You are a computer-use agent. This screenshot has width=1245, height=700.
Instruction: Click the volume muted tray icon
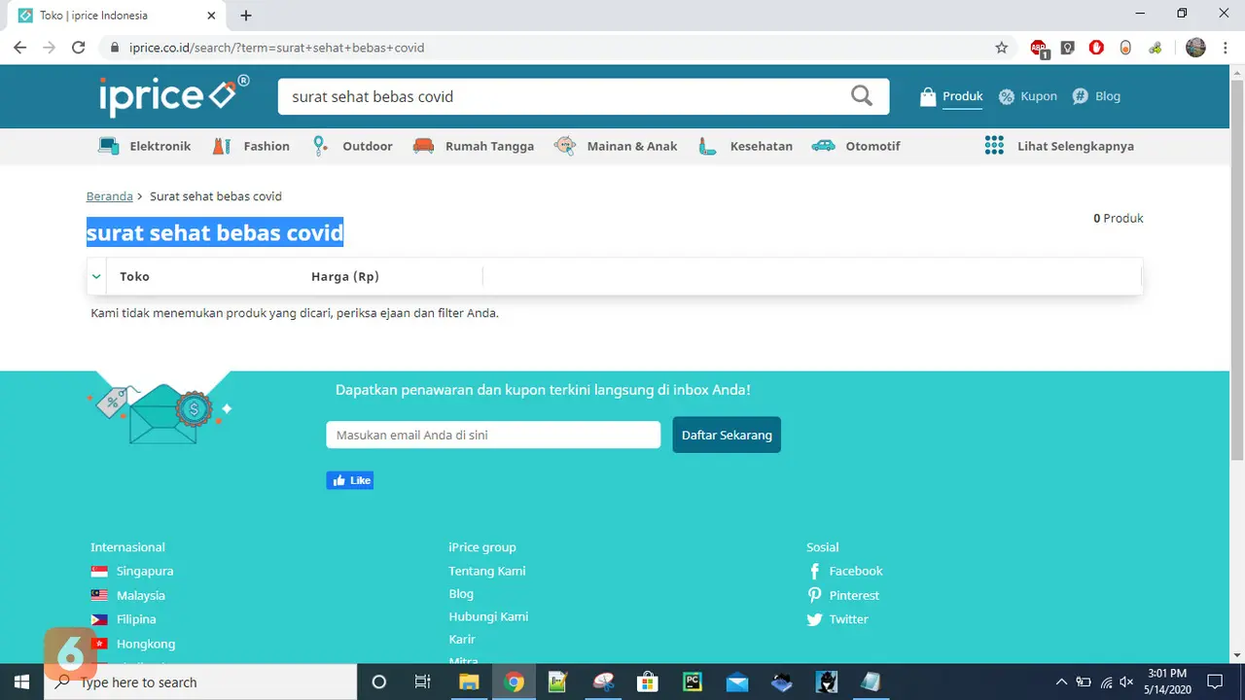pos(1127,682)
